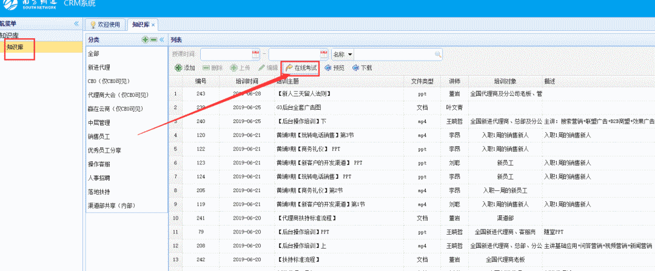Open 在线考试 online exam
This screenshot has width=655, height=271.
point(300,68)
